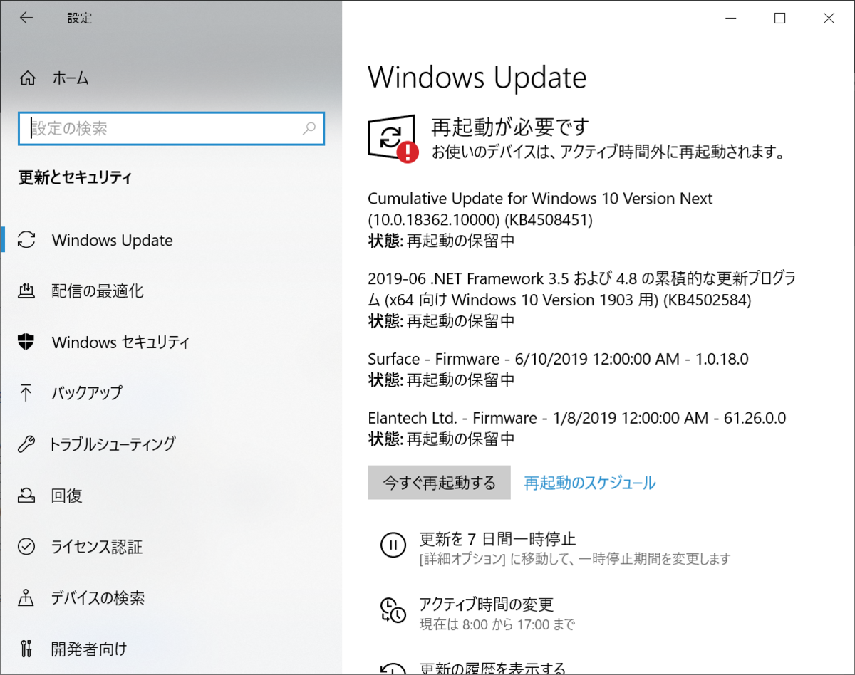Click the shield security icon
The image size is (855, 675).
click(x=26, y=342)
